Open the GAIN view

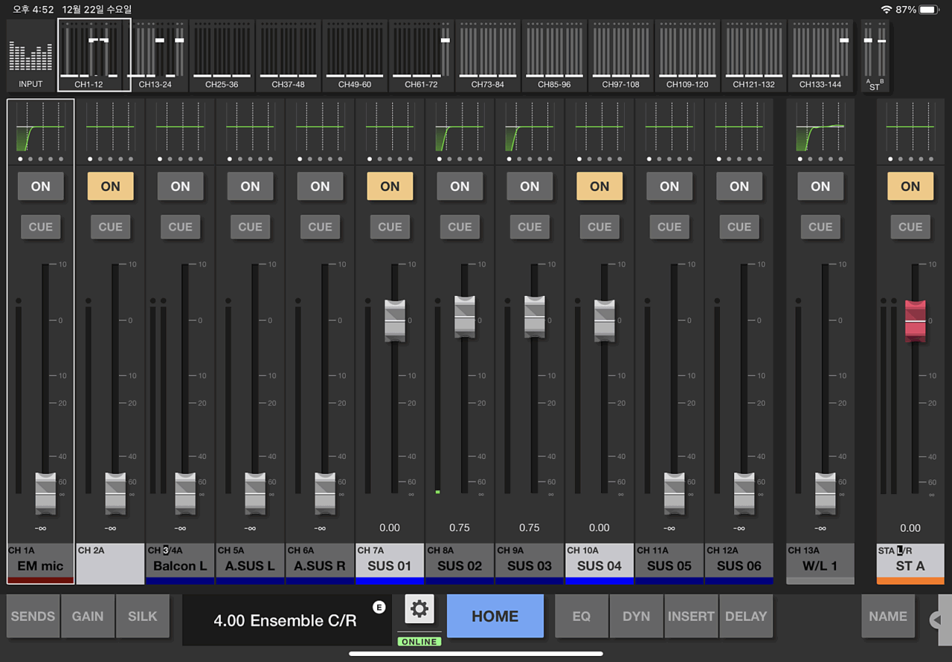(88, 617)
